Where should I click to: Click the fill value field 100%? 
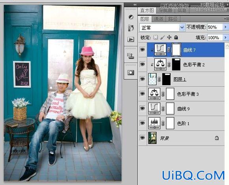215,37
